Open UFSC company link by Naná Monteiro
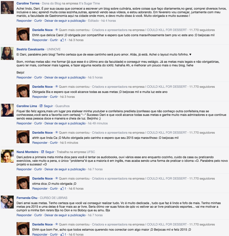The height and width of the screenshot is (236, 229). (91, 152)
